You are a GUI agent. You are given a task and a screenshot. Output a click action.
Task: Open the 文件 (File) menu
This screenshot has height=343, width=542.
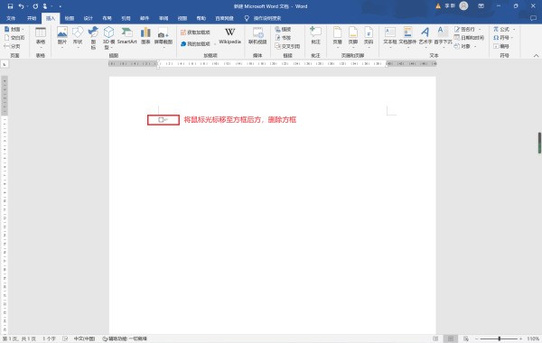pos(11,18)
